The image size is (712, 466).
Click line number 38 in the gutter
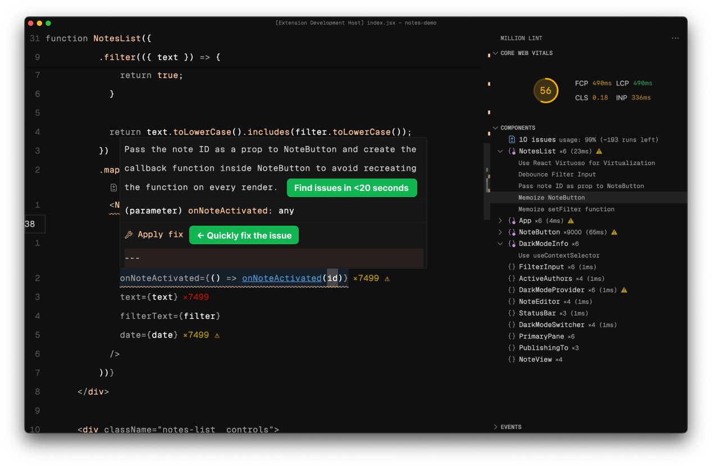(x=30, y=224)
